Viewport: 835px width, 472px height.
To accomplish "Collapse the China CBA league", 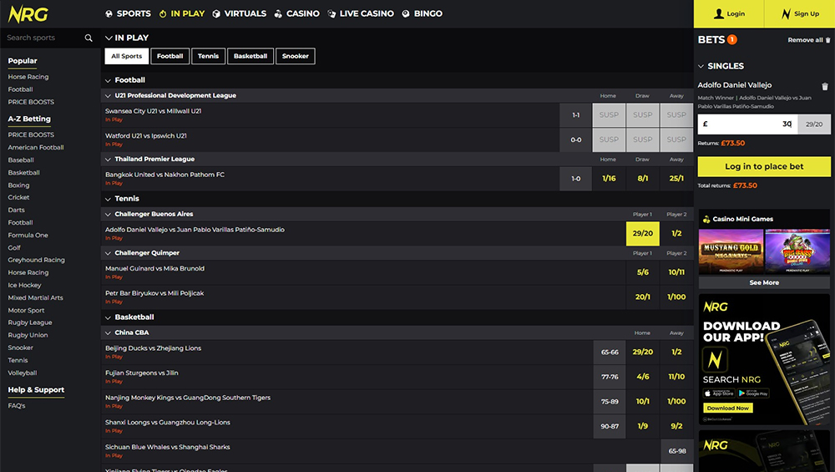I will (108, 333).
